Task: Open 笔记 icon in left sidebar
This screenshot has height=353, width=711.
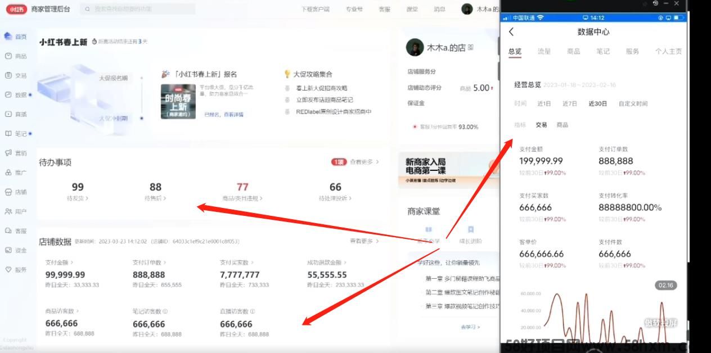Action: [x=8, y=134]
